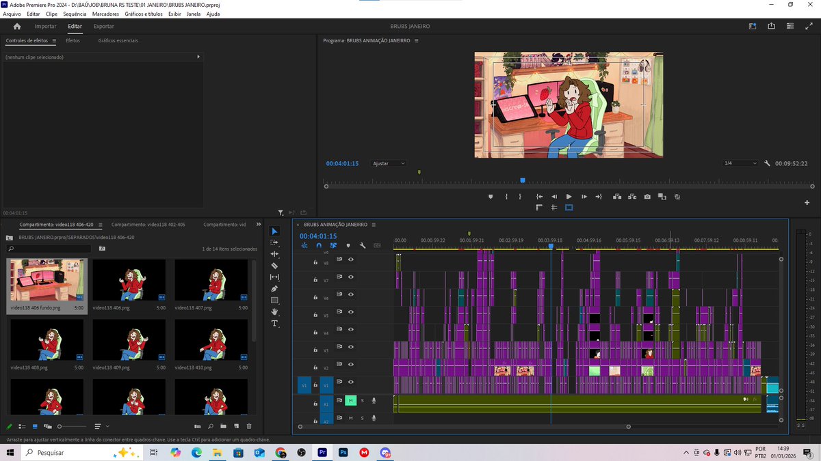Switch to Importar workspace

46,26
